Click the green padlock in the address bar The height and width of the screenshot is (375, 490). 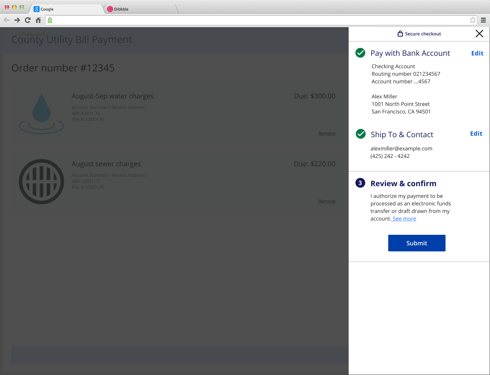[x=50, y=20]
